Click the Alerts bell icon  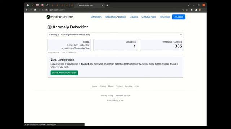[x=131, y=17]
